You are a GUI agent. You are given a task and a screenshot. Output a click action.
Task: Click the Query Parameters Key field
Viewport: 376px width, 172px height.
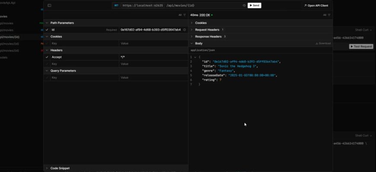coord(84,78)
